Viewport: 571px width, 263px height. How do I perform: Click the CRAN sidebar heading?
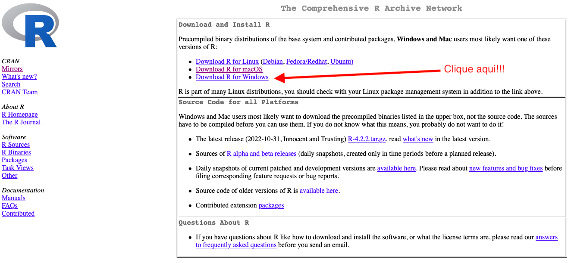(11, 61)
